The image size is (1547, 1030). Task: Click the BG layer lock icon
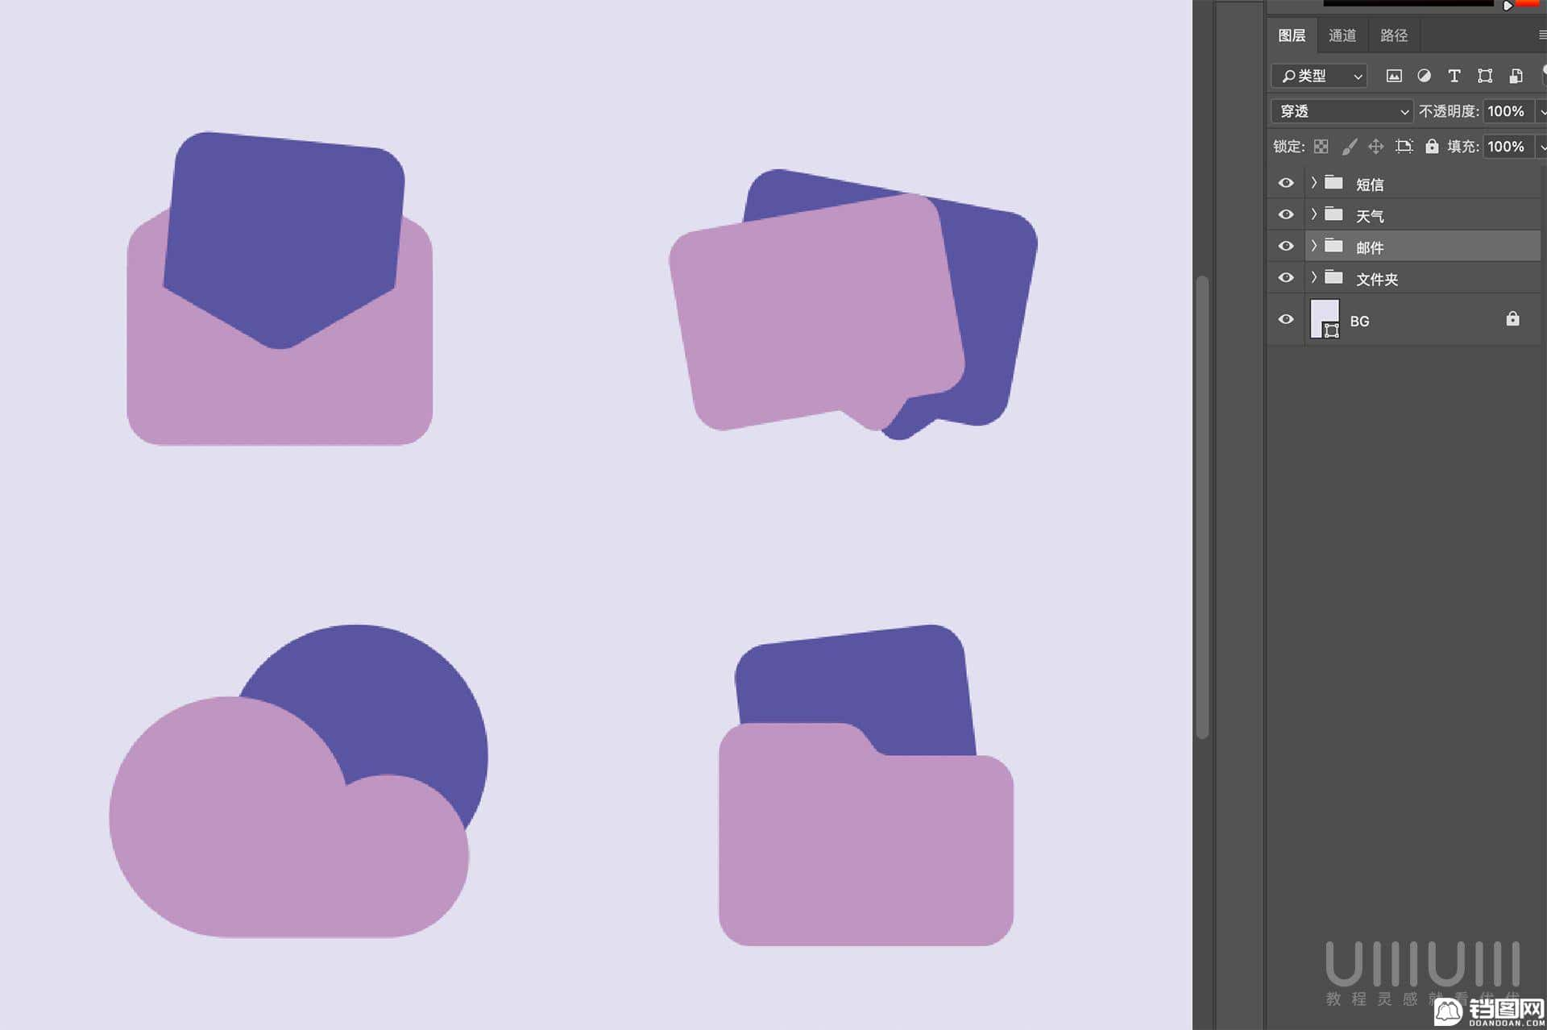1512,319
